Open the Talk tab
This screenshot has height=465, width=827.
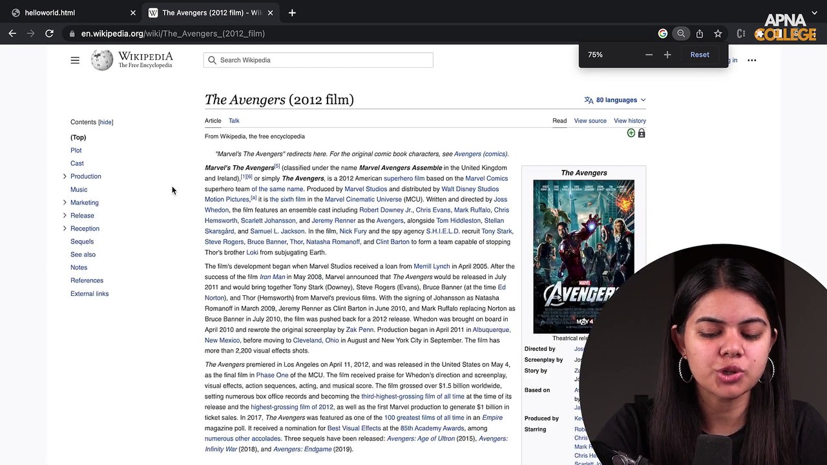click(234, 121)
